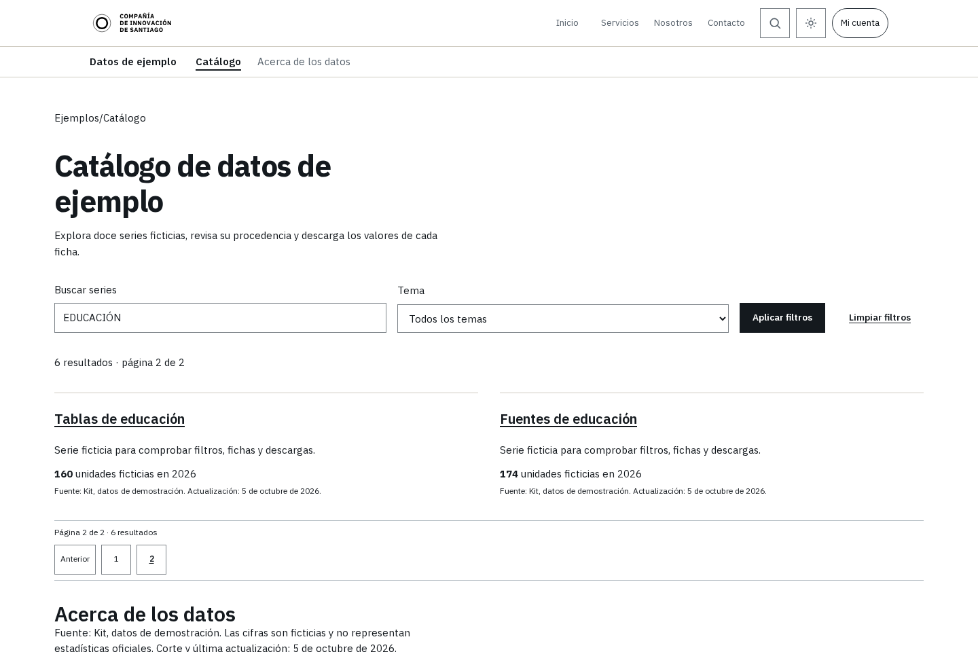Click the 'Las cifras son ficticias' paragraph
This screenshot has height=652, width=978.
(232, 640)
